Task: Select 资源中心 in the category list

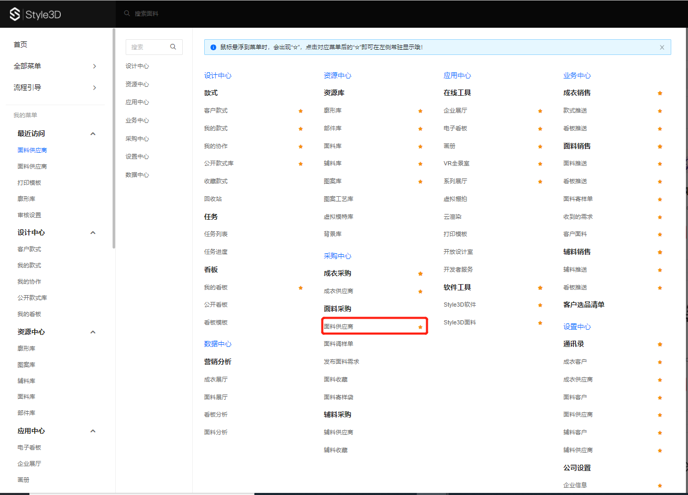Action: (x=137, y=84)
